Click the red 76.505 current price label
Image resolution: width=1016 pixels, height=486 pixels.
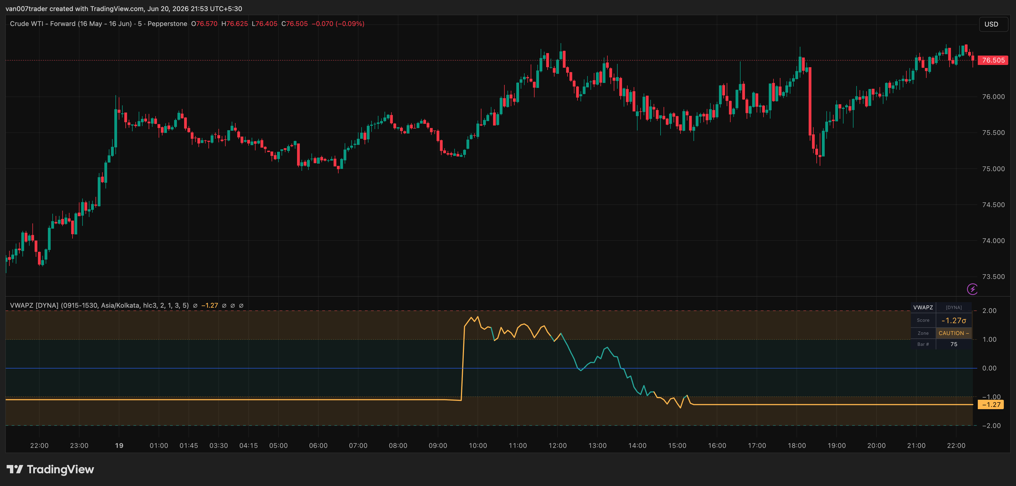(993, 60)
